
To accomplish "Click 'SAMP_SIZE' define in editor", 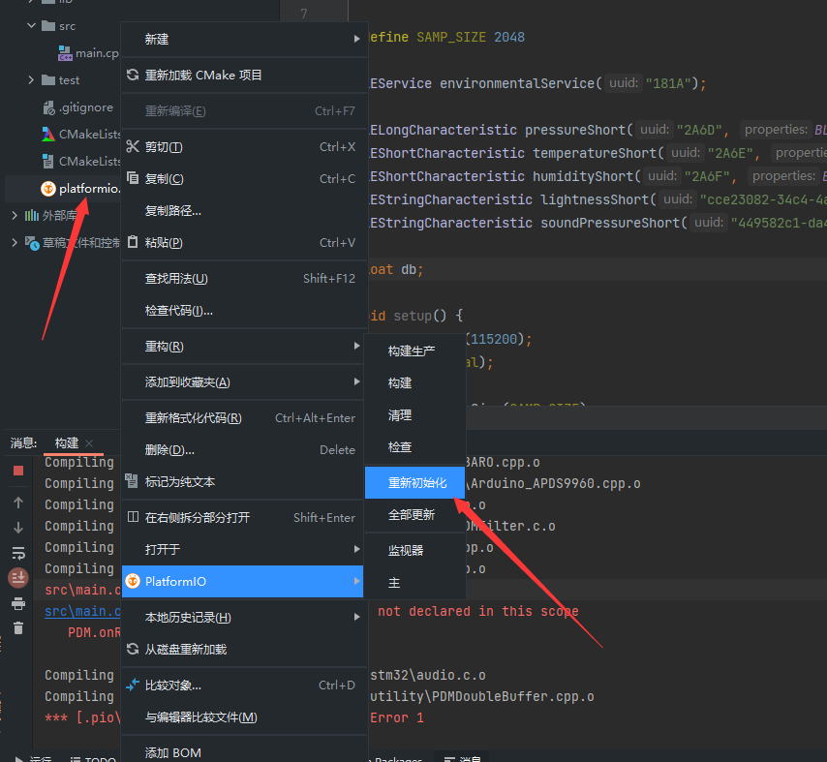I will click(451, 38).
